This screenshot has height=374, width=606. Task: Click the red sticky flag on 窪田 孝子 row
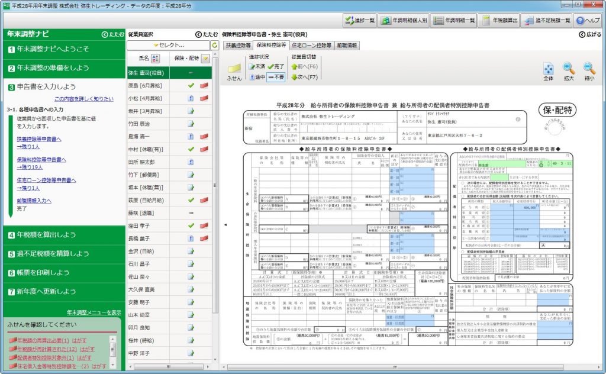pos(204,225)
